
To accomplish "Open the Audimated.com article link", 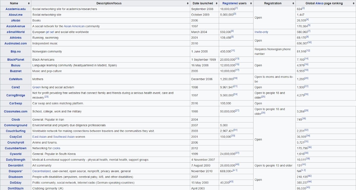I will click(15, 43).
